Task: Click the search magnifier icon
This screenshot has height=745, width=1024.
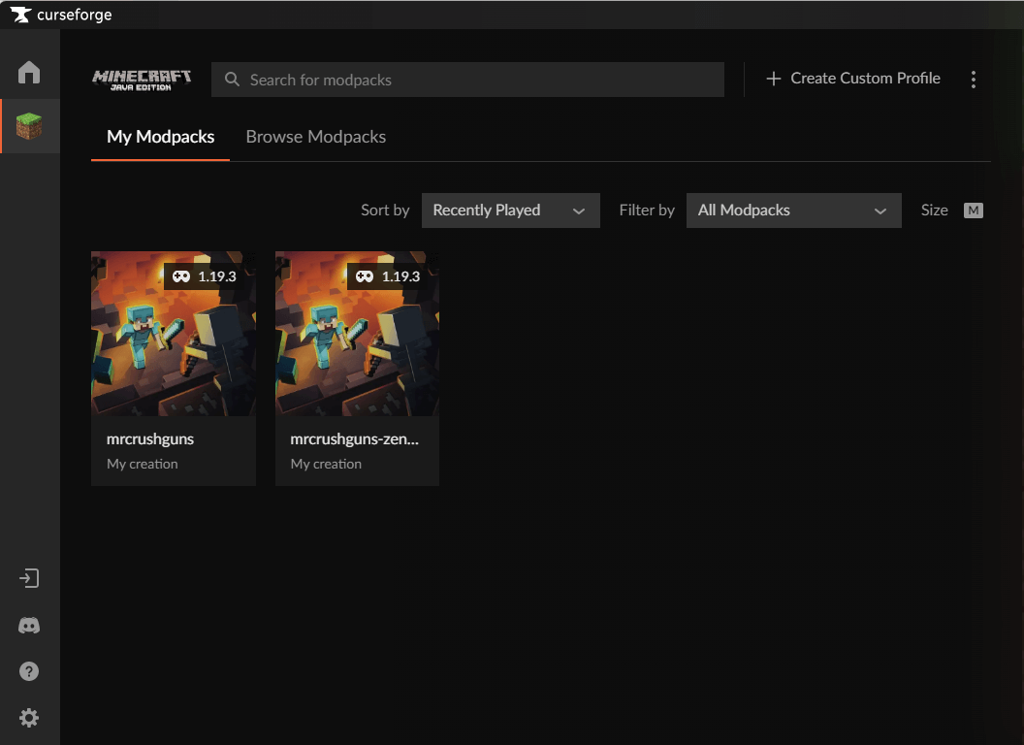Action: click(x=232, y=80)
